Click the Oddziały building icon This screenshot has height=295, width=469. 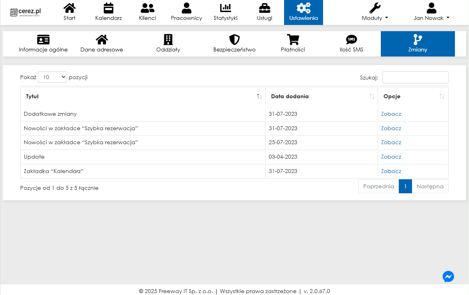click(x=168, y=39)
